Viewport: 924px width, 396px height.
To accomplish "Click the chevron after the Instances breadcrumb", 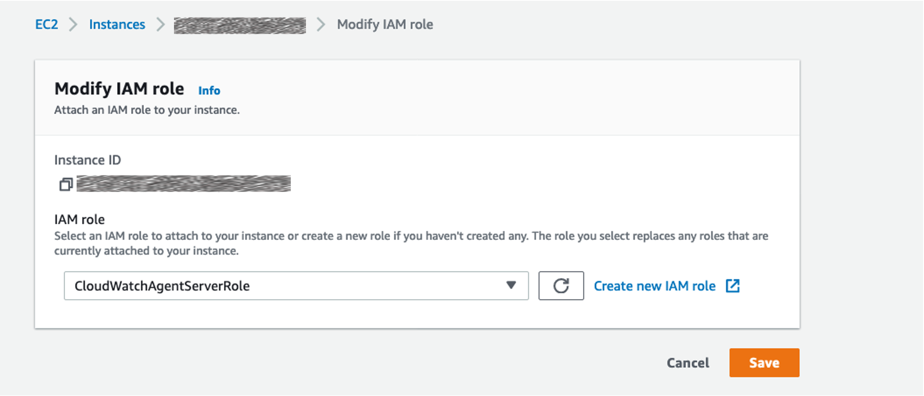I will pos(160,24).
